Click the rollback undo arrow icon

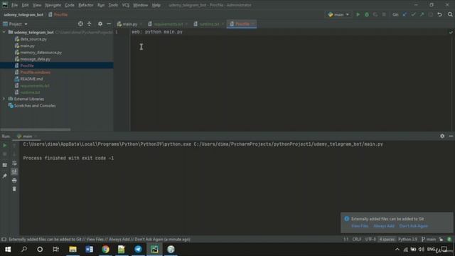coord(439,14)
